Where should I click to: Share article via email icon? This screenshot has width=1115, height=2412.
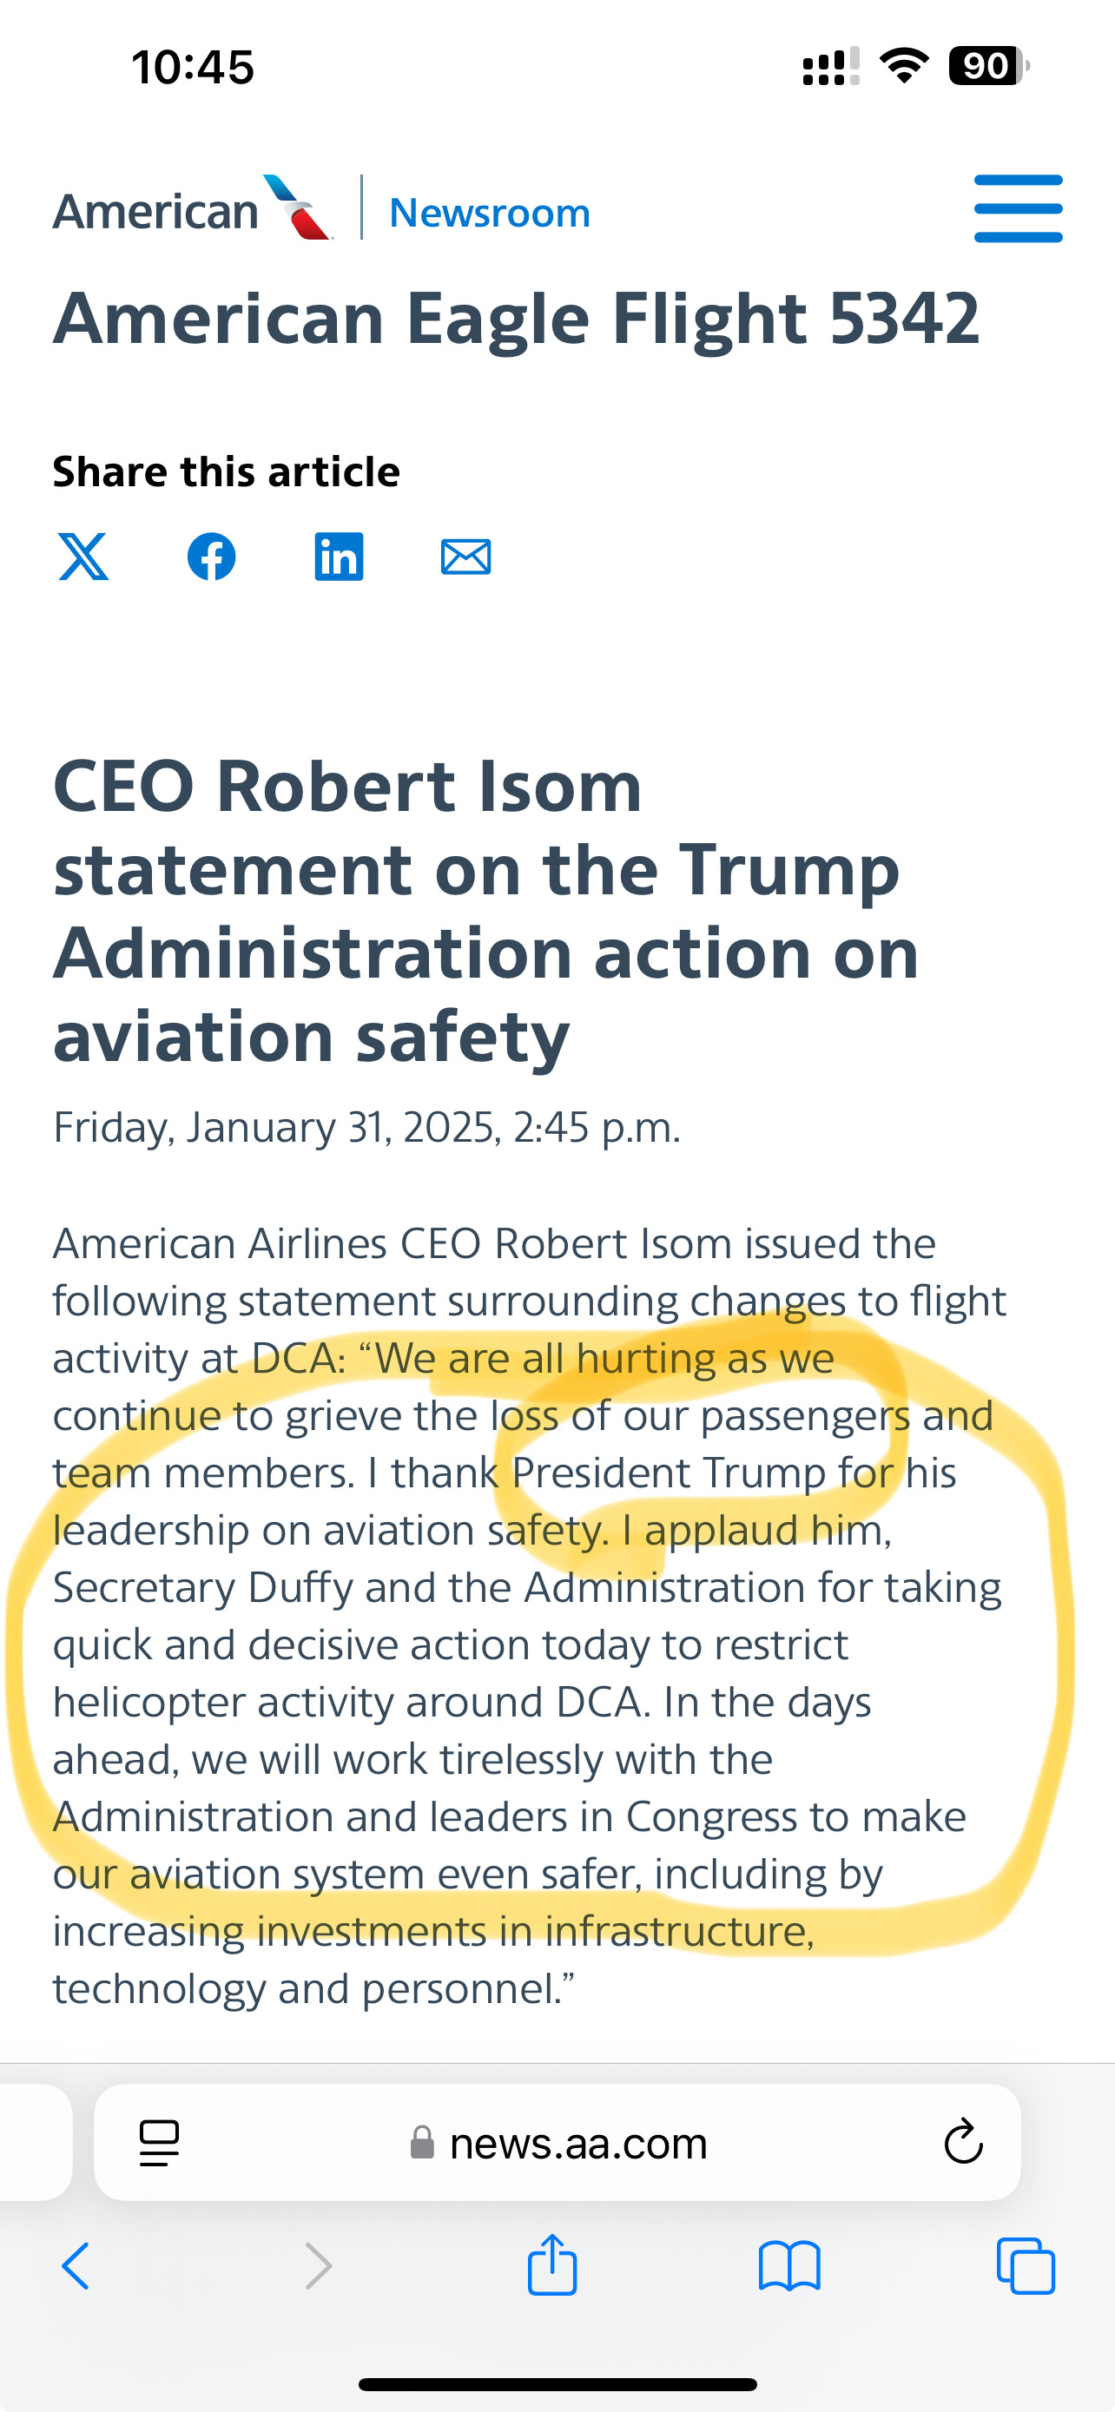tap(465, 557)
